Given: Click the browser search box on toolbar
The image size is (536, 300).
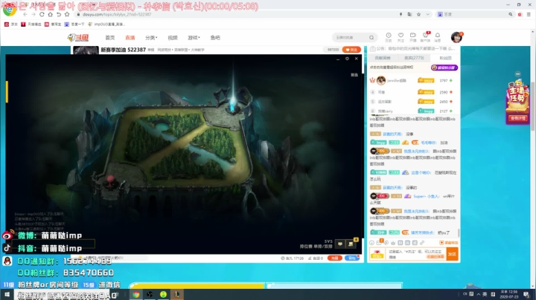Looking at the screenshot, I should point(475,14).
